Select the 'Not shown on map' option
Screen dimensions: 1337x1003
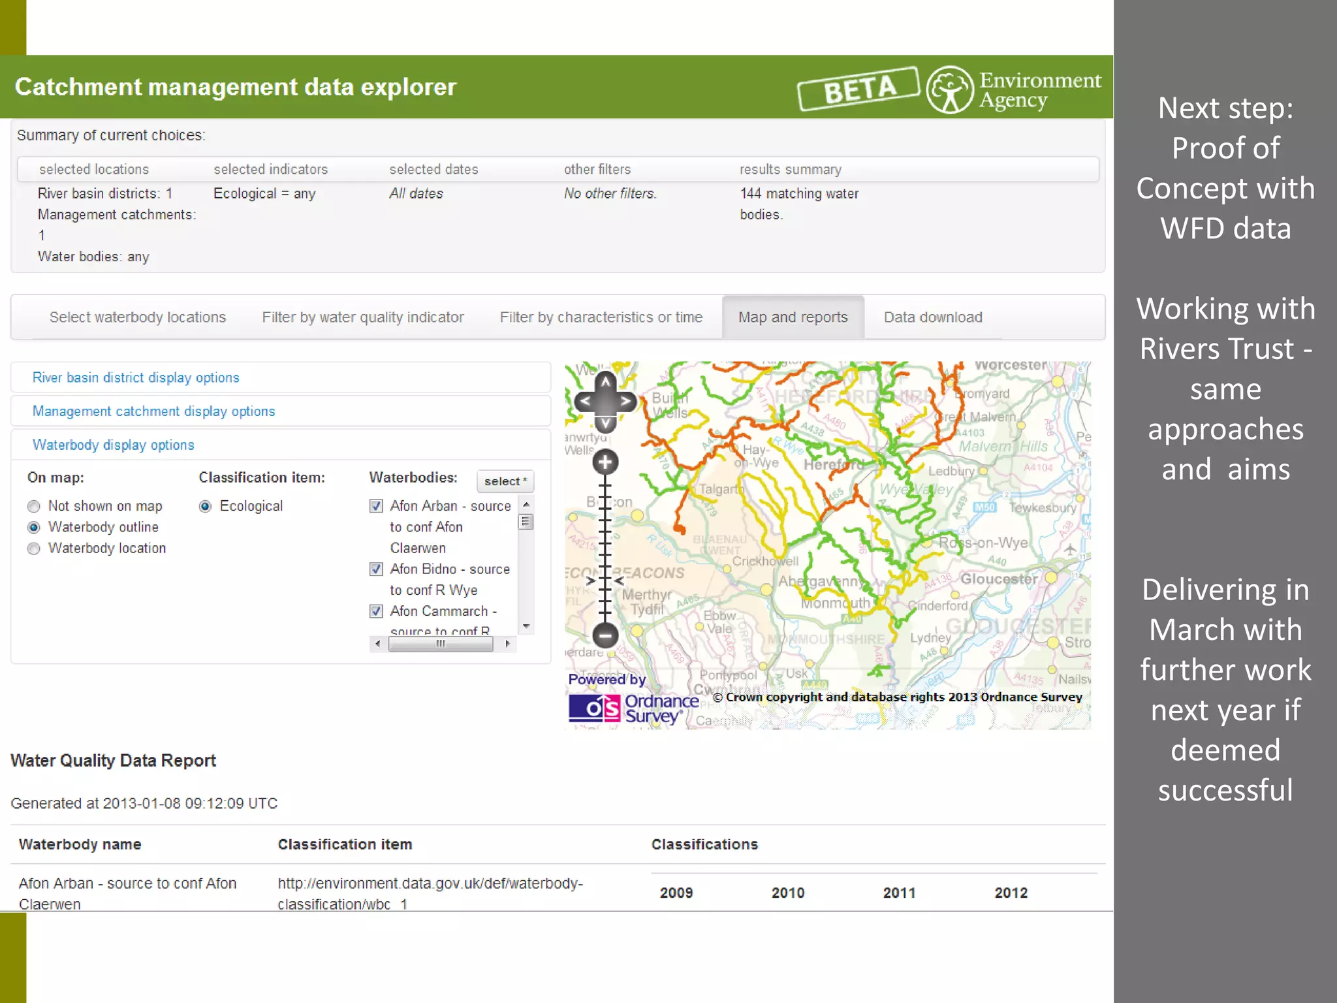click(34, 507)
